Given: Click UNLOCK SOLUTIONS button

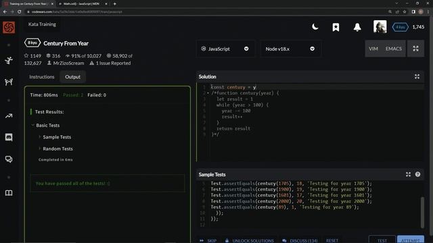Looking at the screenshot, I should (x=250, y=240).
